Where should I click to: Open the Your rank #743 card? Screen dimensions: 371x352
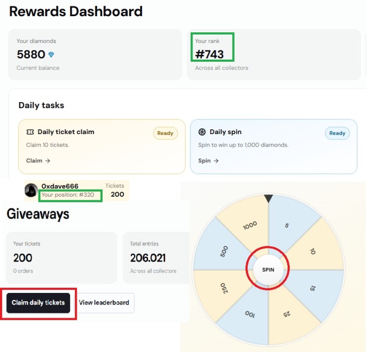[274, 55]
